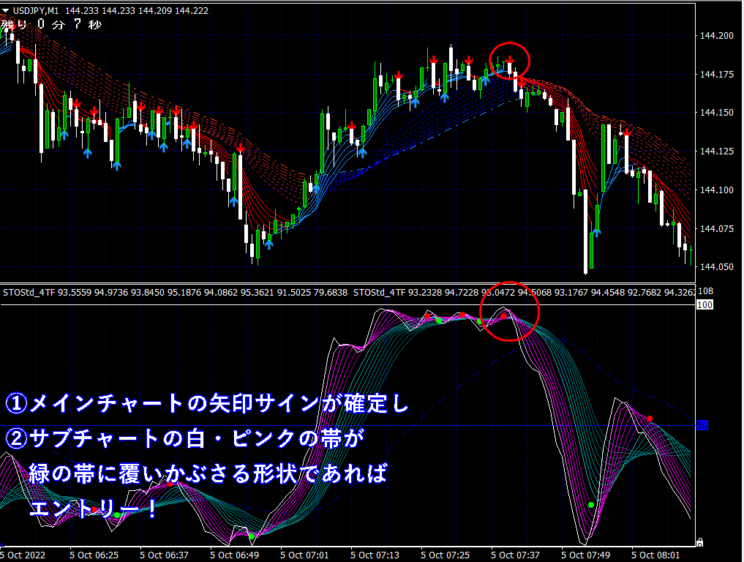Click the '5 Oct 06:25' time axis label
744x562 pixels.
point(94,555)
